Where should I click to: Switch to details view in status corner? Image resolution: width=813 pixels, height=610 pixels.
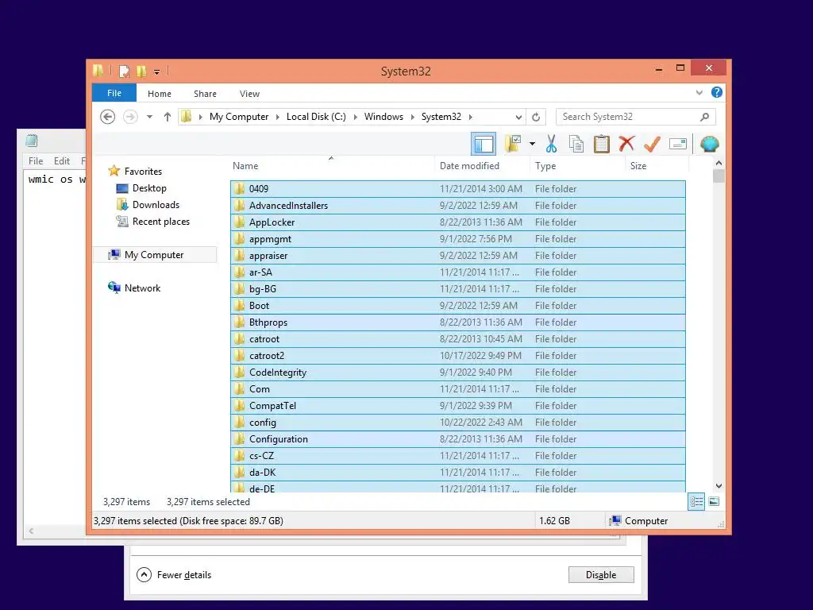coord(696,502)
